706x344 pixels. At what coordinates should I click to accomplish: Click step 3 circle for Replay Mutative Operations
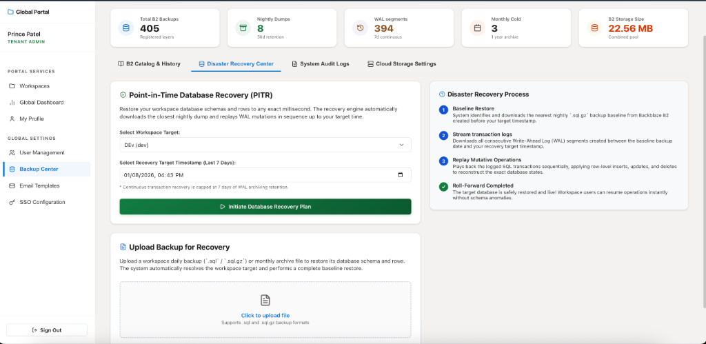click(443, 161)
